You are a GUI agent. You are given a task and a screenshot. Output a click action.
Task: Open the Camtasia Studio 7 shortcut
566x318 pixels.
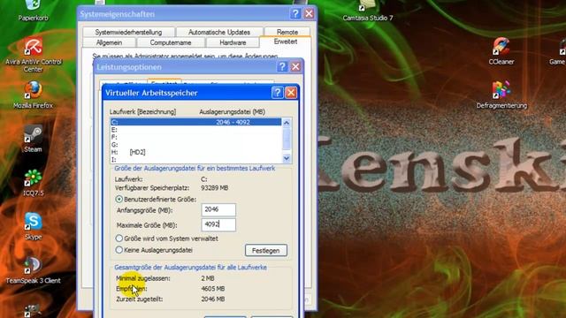point(368,11)
